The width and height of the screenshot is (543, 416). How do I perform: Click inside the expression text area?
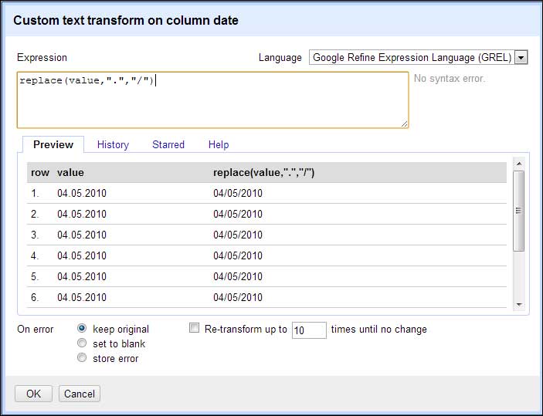click(x=212, y=100)
